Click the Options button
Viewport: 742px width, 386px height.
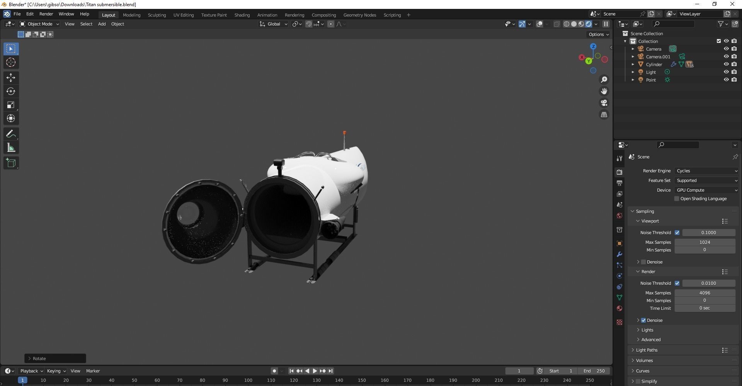(599, 34)
